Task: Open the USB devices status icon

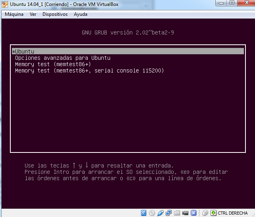Action: coord(160,213)
